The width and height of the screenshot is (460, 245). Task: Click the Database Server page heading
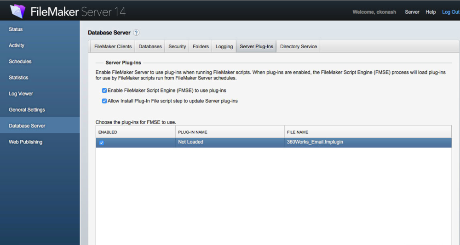pos(109,33)
